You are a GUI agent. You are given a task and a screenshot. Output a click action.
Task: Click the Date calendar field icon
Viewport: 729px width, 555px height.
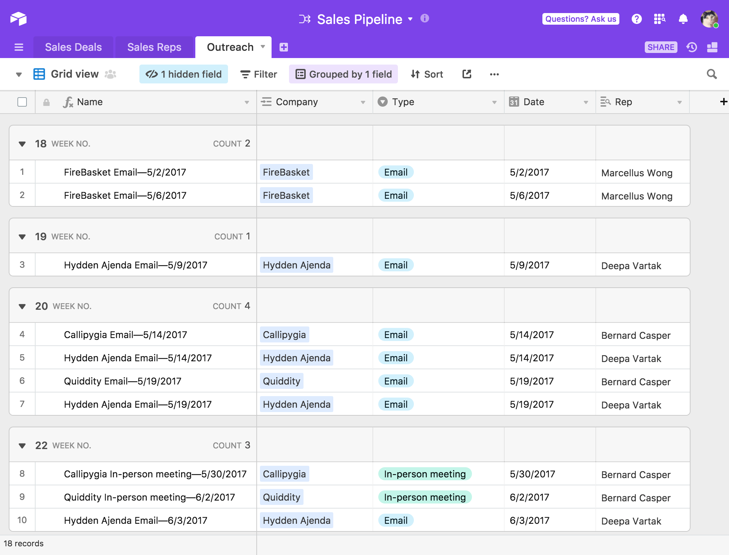pyautogui.click(x=513, y=102)
